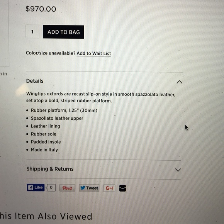The height and width of the screenshot is (224, 224).
Task: Open the Shipping & Returns heading
Action: (x=50, y=169)
